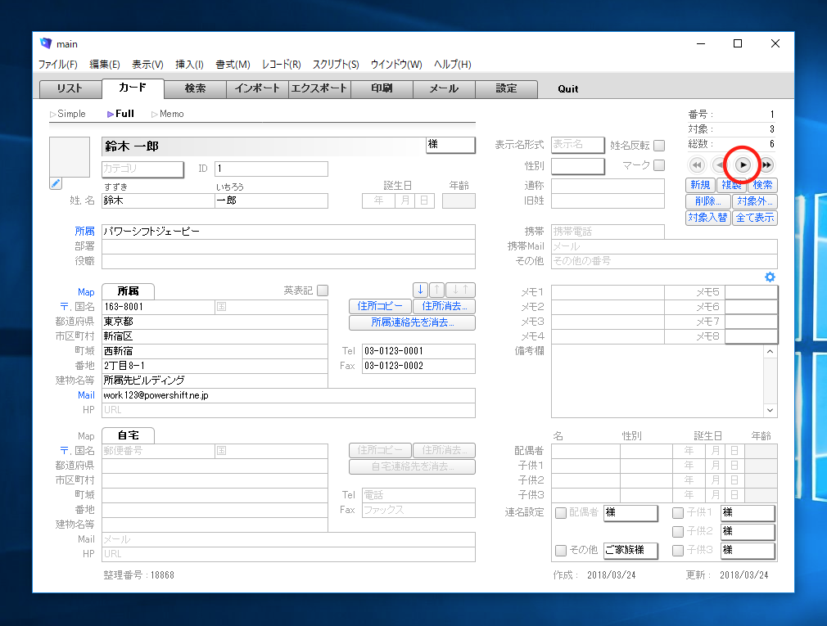Click the blue down arrow address button
827x626 pixels.
pos(420,290)
